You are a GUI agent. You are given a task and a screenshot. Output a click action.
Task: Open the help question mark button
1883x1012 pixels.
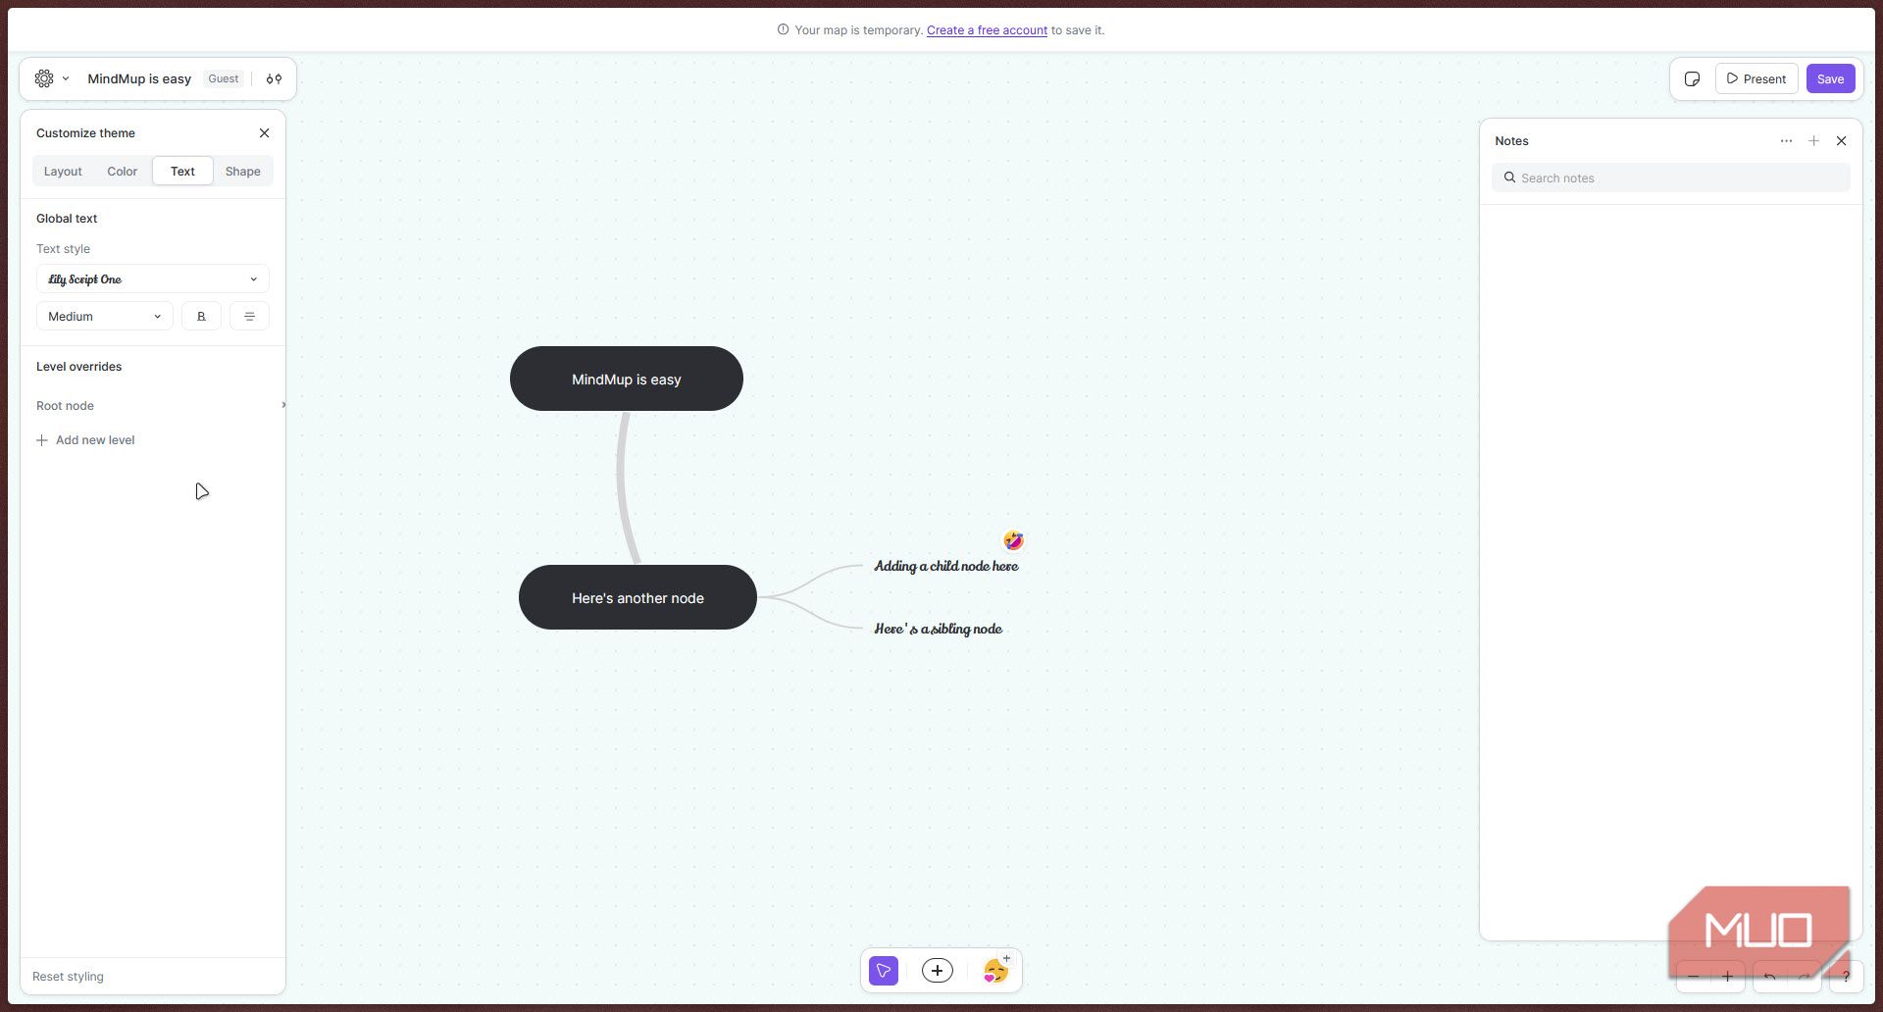(1846, 977)
